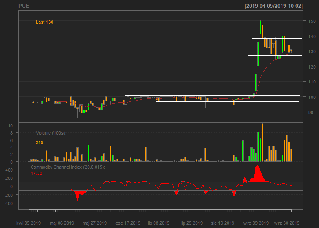Click the CCI value 17.30

click(x=37, y=173)
